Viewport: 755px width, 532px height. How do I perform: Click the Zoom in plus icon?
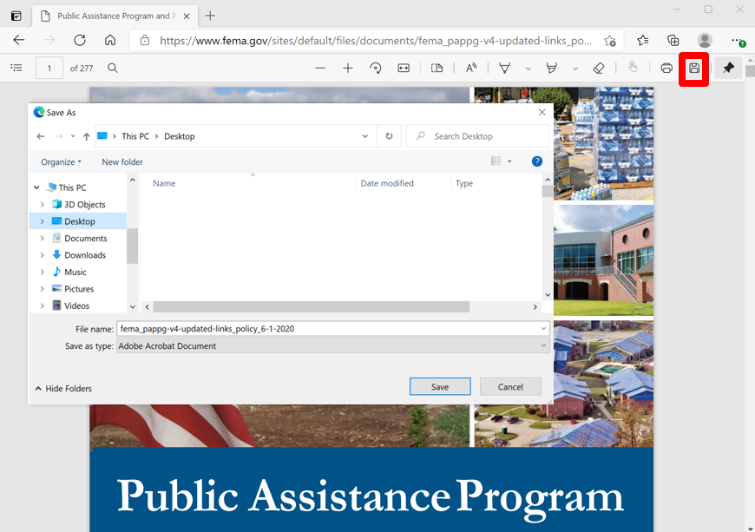[x=348, y=68]
